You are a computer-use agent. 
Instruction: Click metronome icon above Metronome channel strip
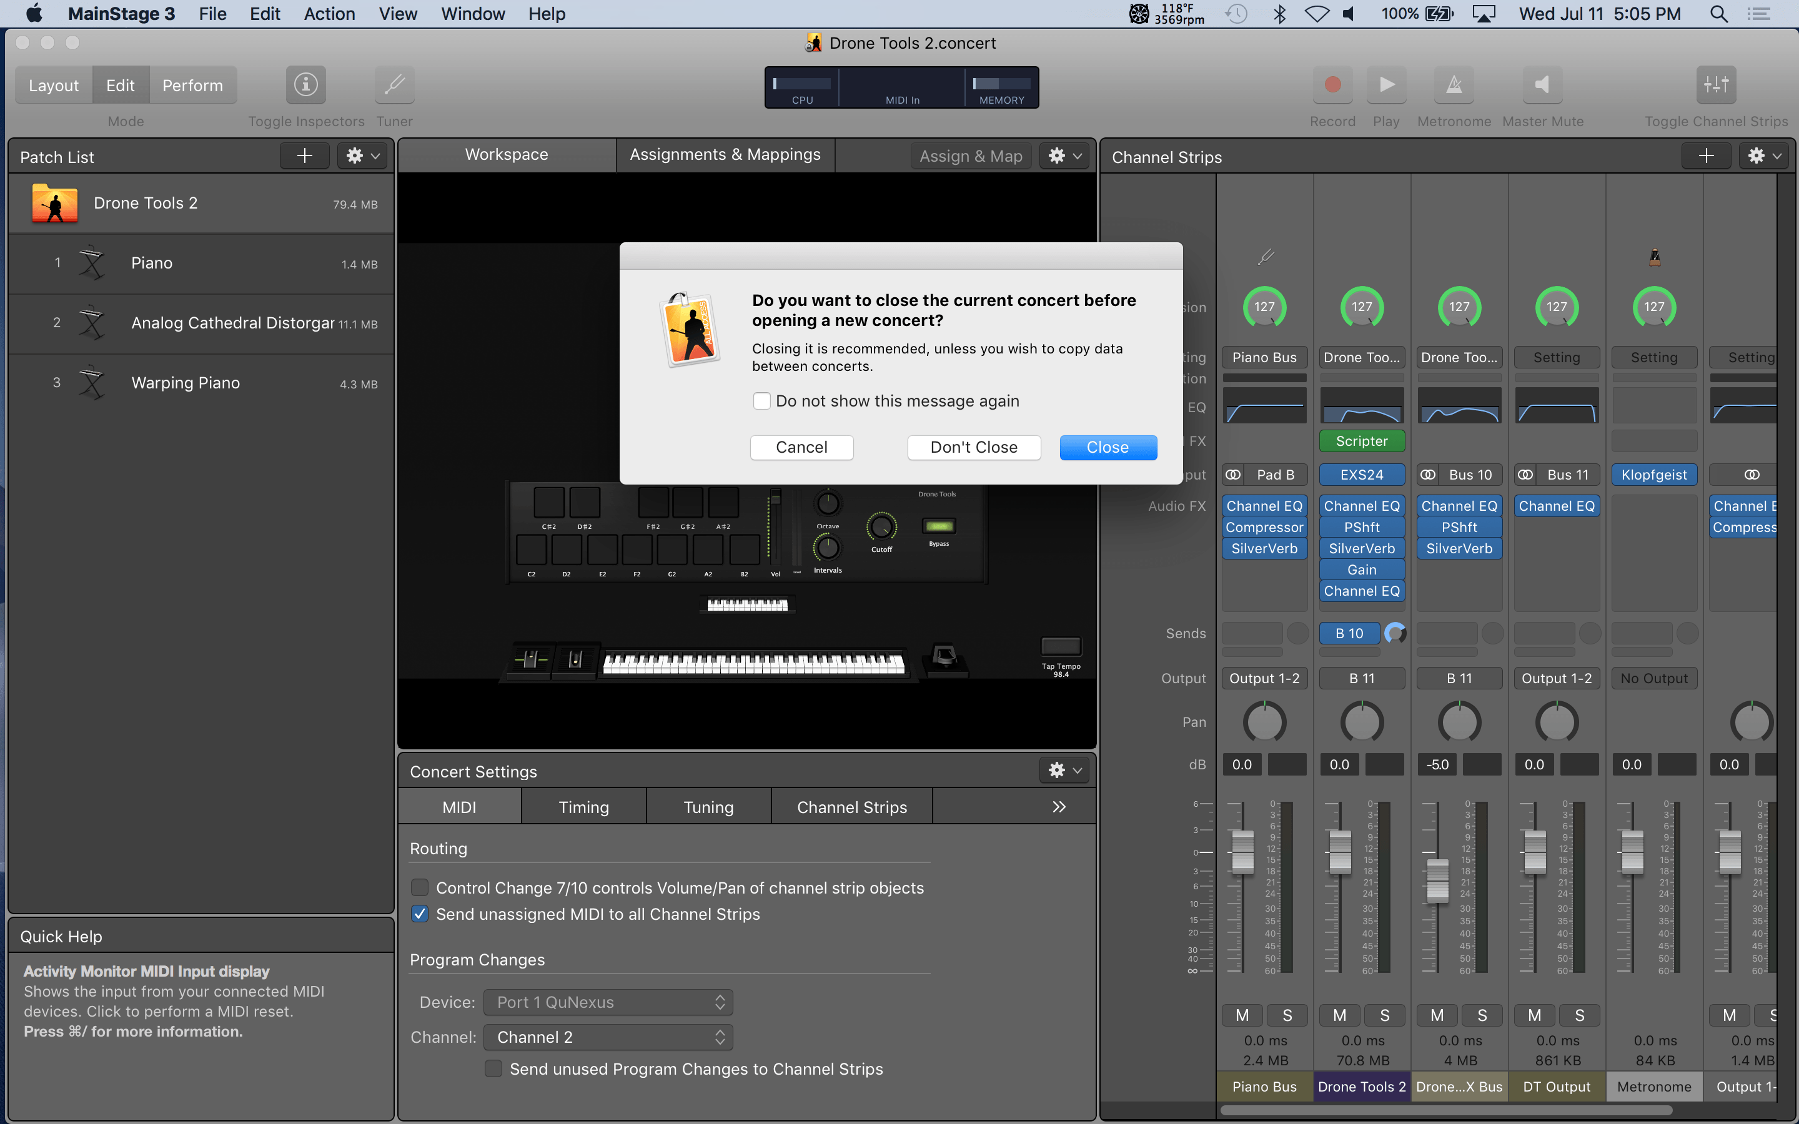click(1654, 258)
